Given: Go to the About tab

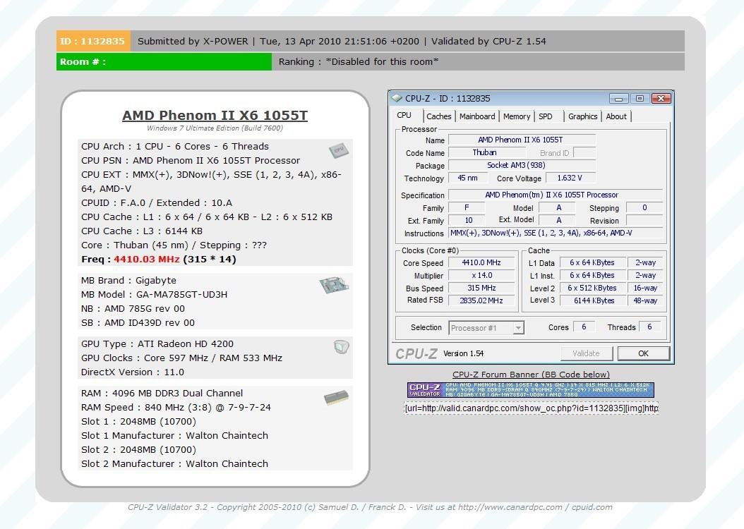Looking at the screenshot, I should pyautogui.click(x=616, y=116).
